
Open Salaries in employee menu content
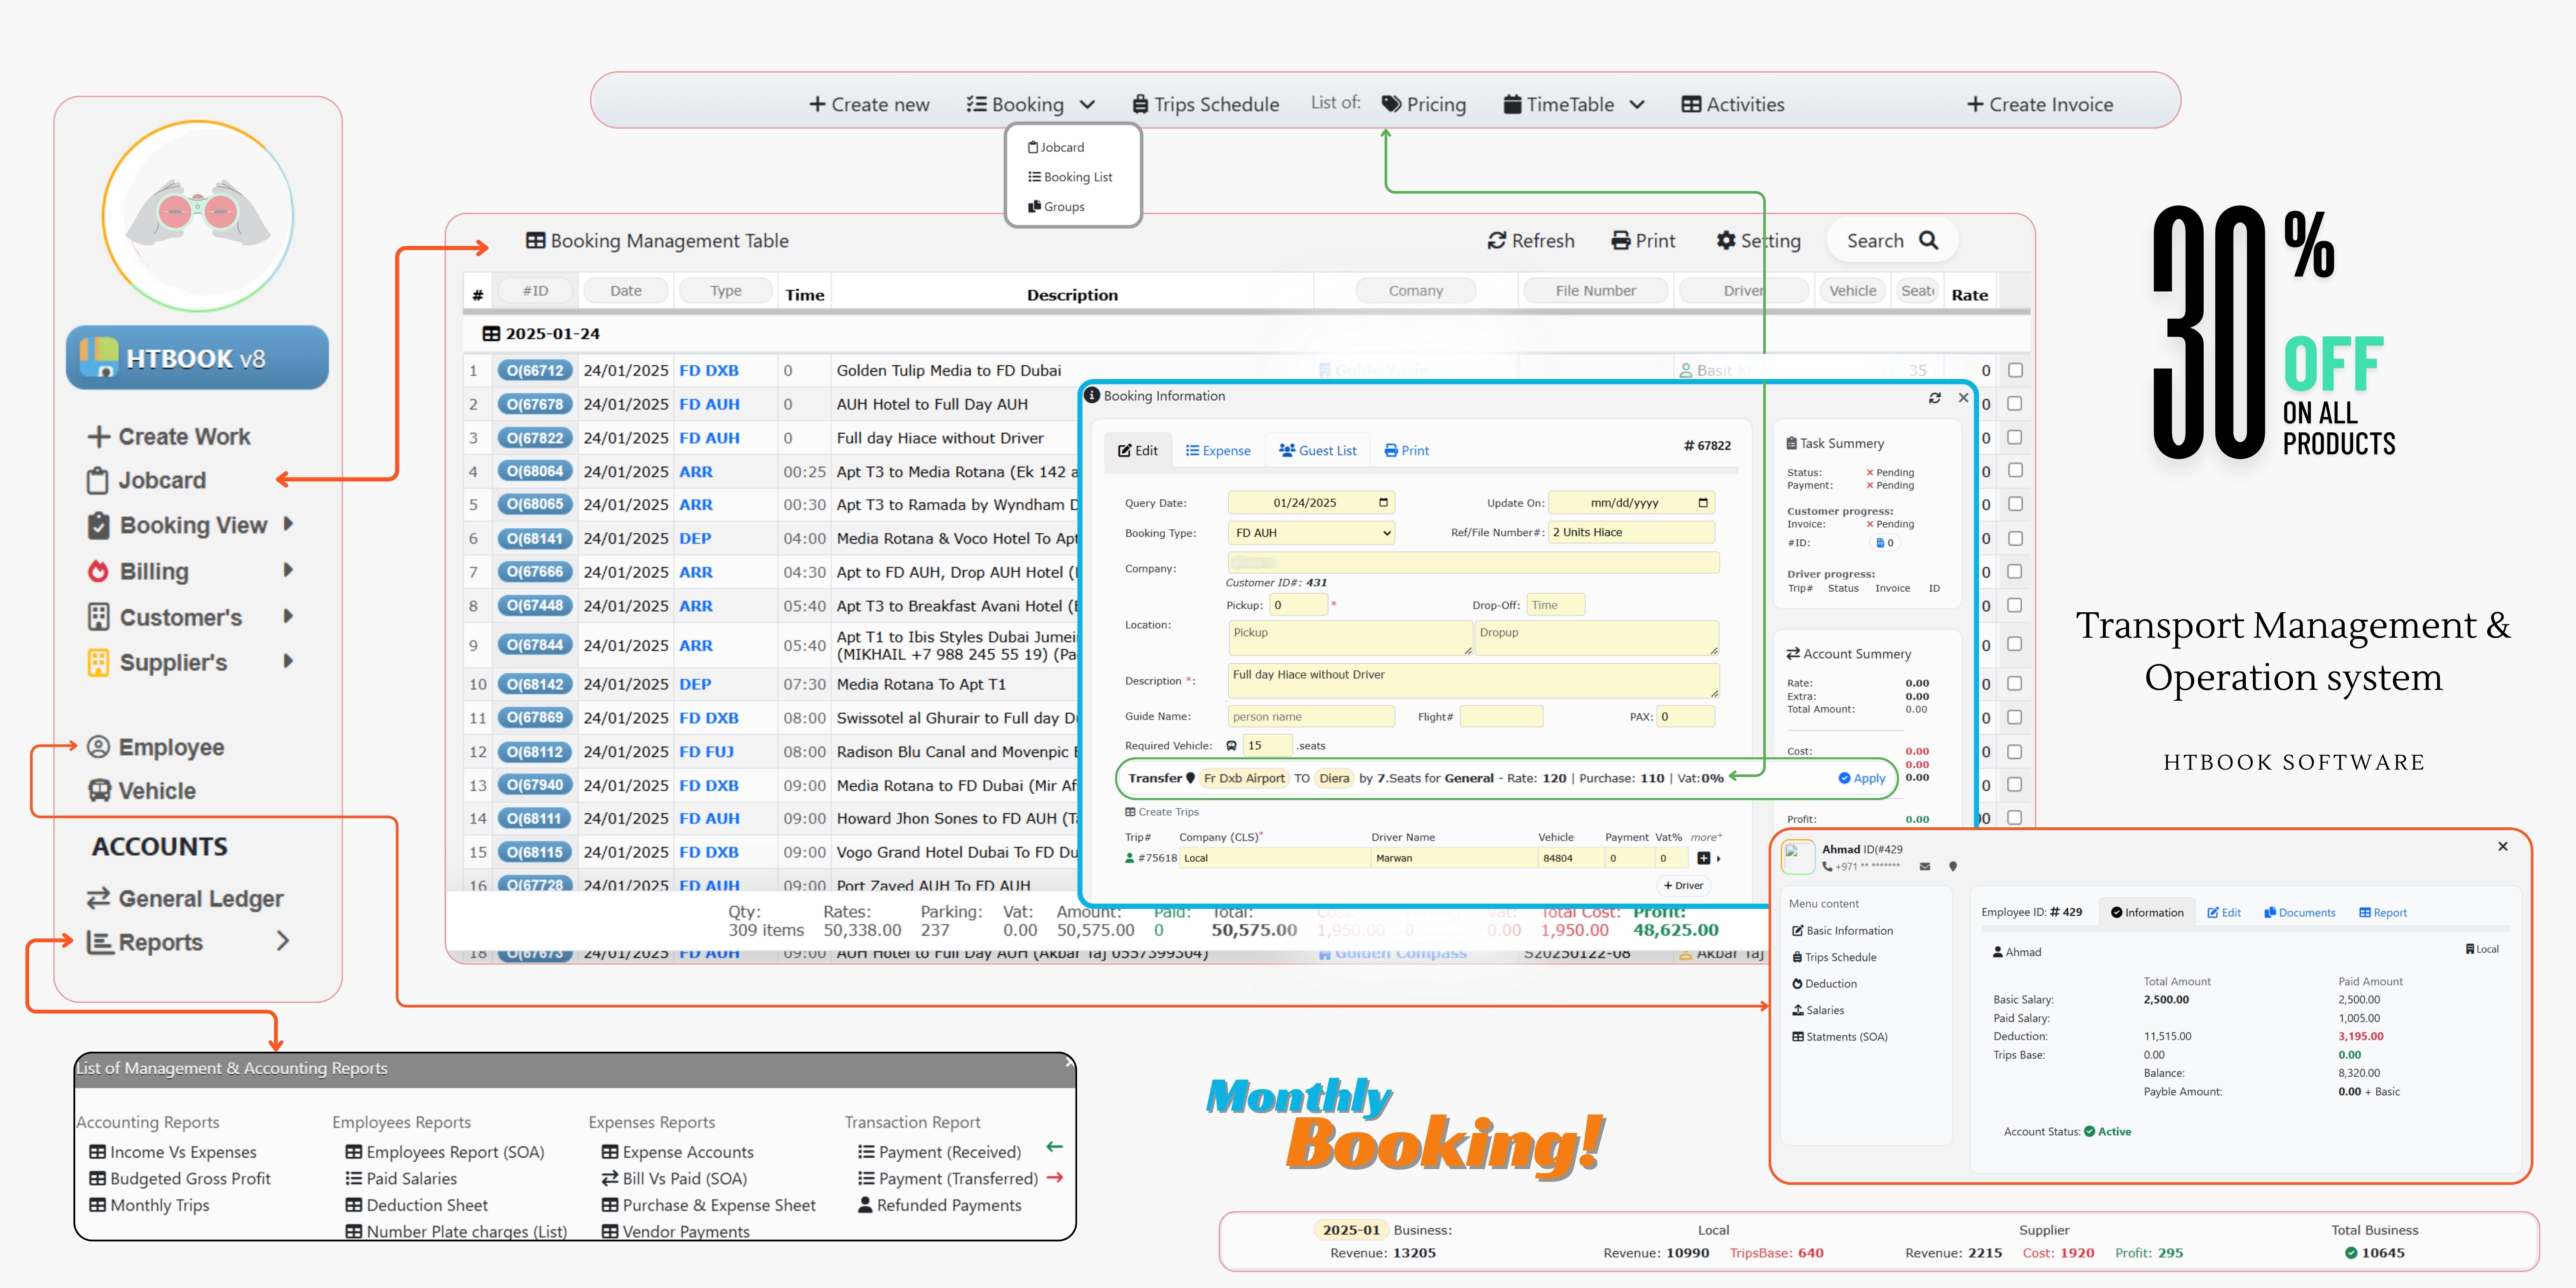pyautogui.click(x=1818, y=1011)
